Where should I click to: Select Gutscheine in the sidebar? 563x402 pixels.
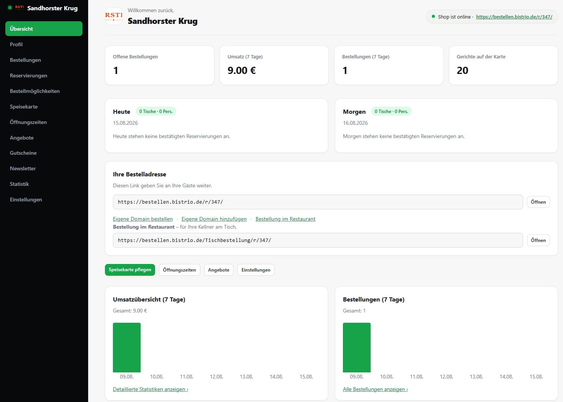coord(44,153)
